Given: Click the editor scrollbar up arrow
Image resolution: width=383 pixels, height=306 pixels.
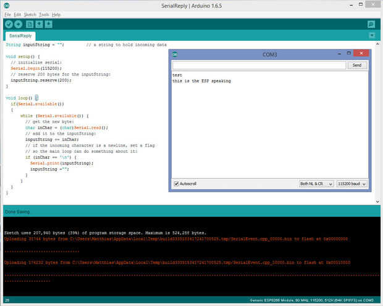Looking at the screenshot, I should [x=377, y=44].
